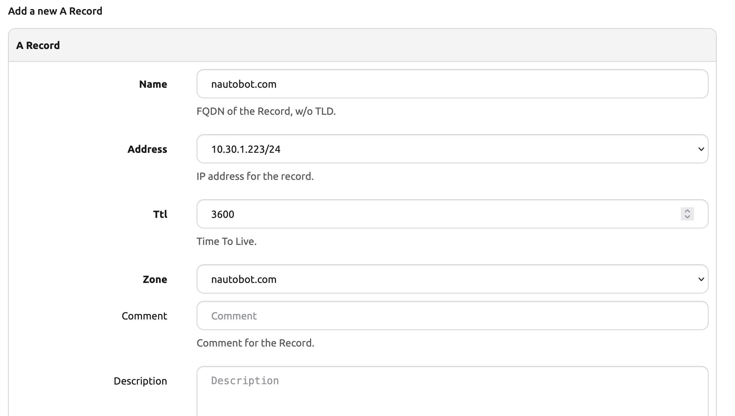Decrease Ttl with the down stepper arrow
This screenshot has height=416, width=735.
687,217
